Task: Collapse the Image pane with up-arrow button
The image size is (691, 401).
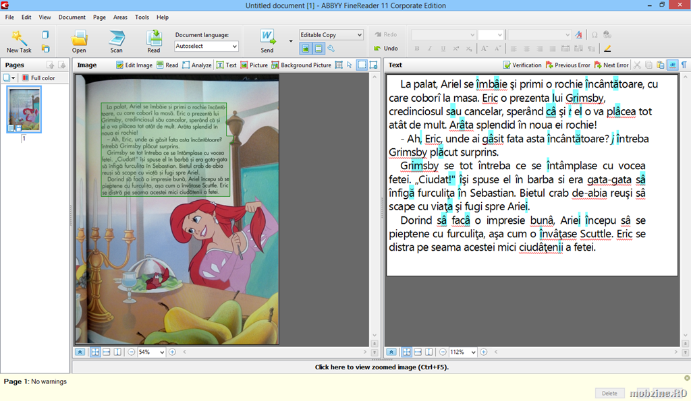Action: click(x=80, y=352)
